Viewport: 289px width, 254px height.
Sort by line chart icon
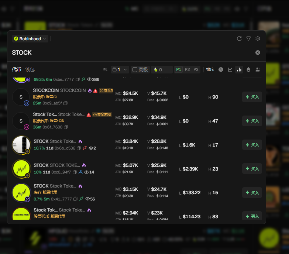[x=230, y=69]
